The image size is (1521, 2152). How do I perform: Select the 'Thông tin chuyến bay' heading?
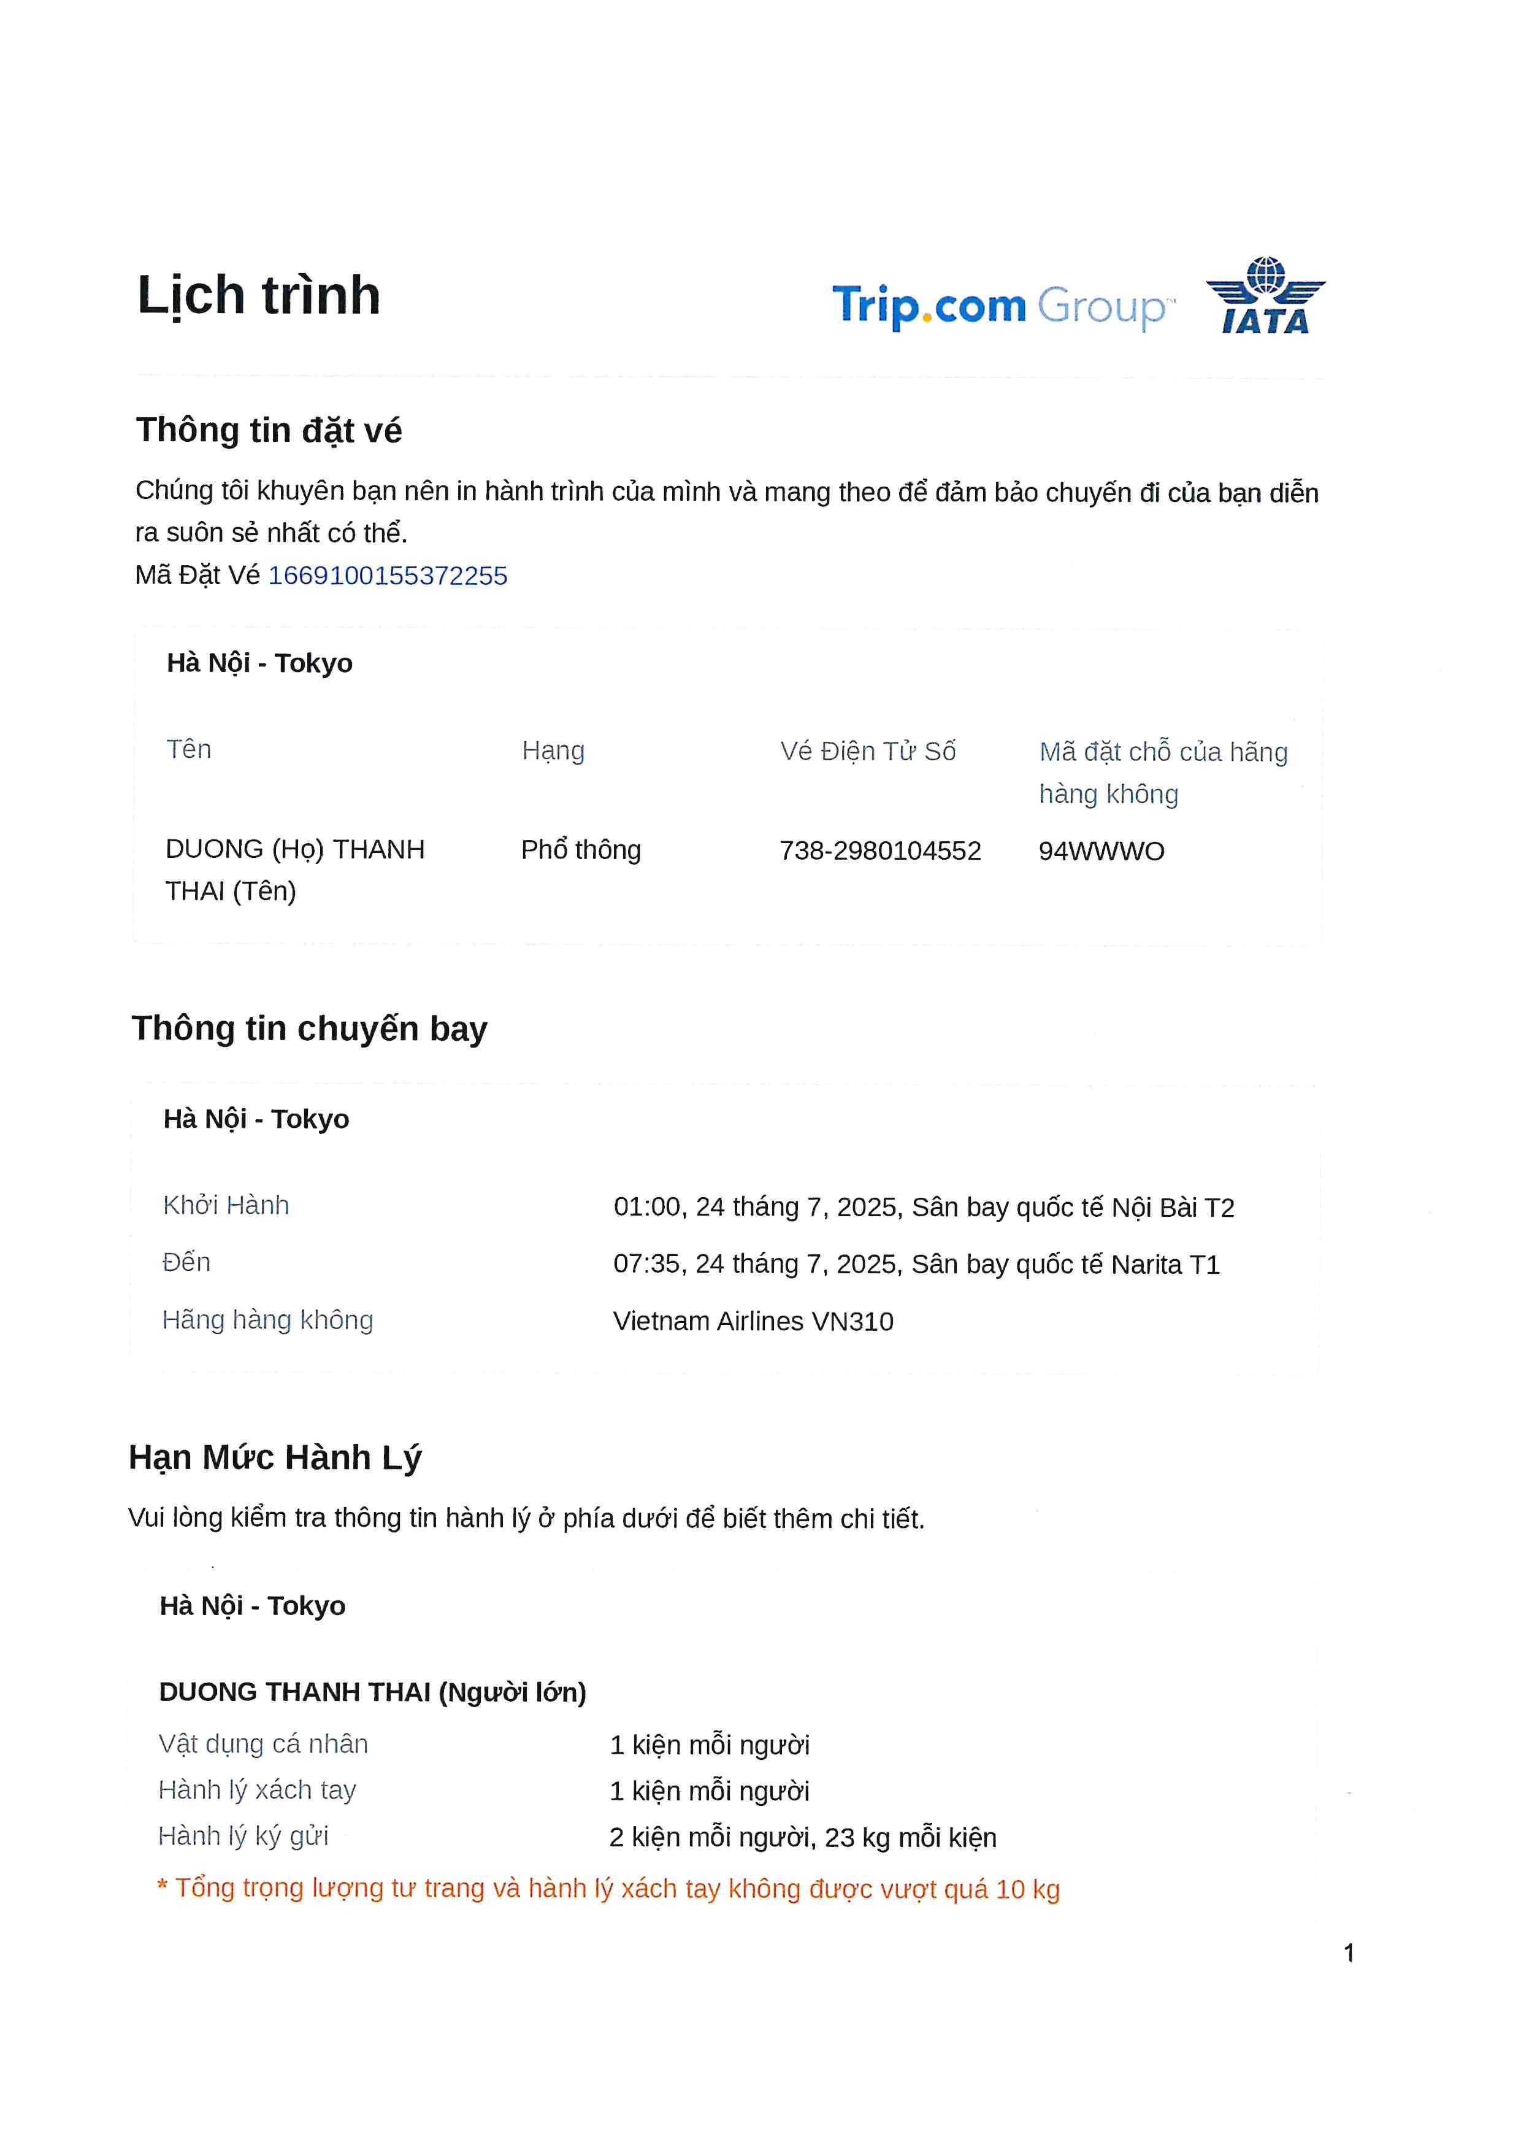pos(309,1029)
